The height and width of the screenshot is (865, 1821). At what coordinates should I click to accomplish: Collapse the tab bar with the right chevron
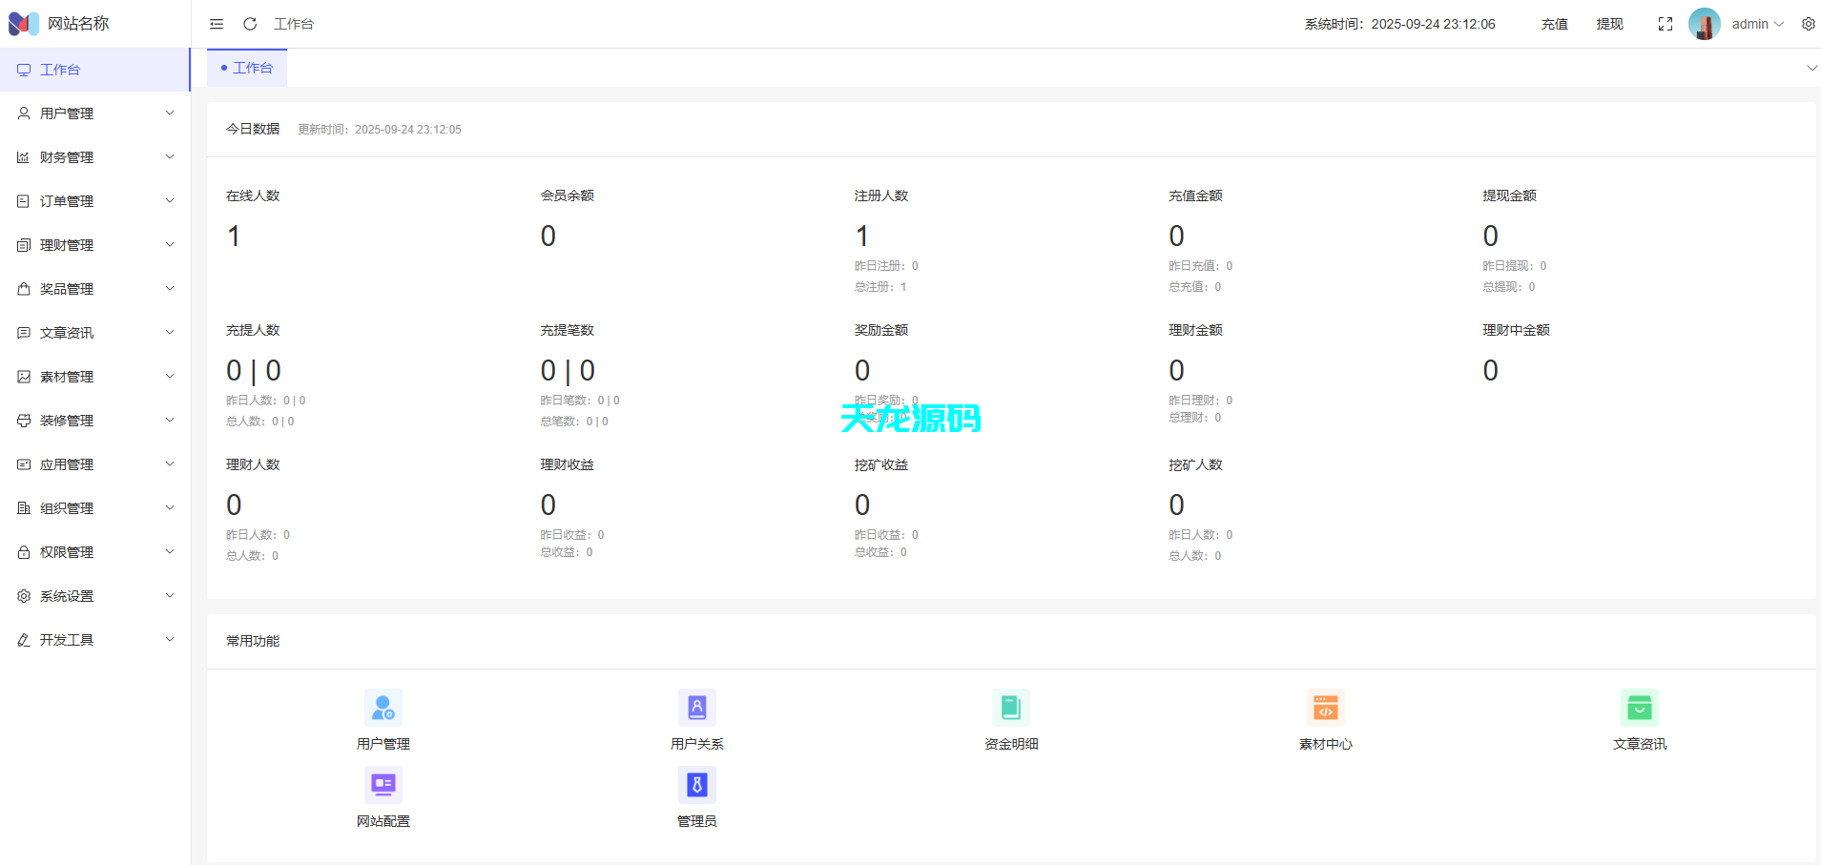1810,68
